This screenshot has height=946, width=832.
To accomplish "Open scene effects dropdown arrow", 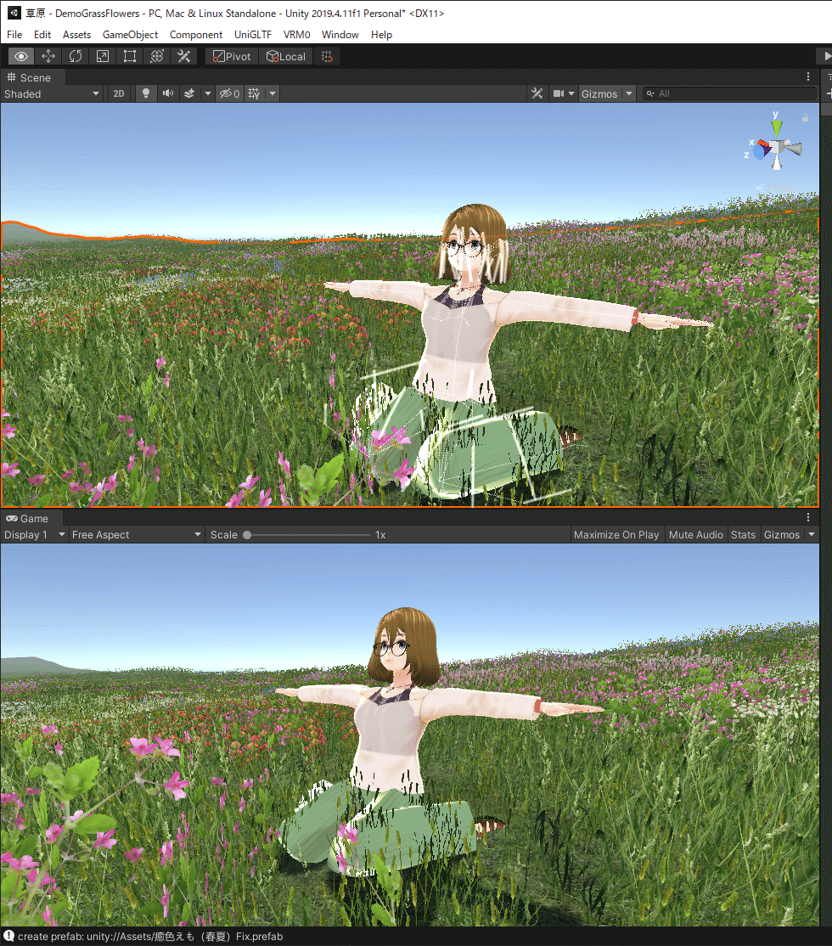I will 207,93.
